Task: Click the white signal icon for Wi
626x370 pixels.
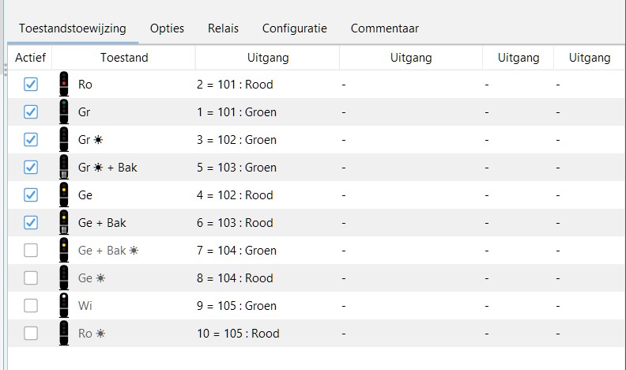Action: pos(64,306)
